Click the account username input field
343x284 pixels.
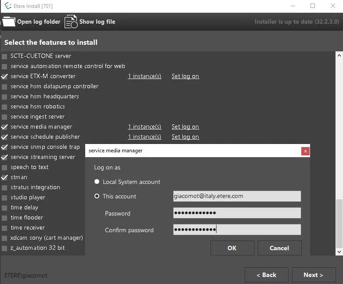pyautogui.click(x=237, y=196)
